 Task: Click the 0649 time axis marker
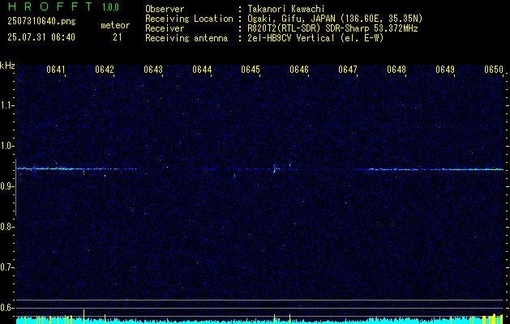point(445,70)
